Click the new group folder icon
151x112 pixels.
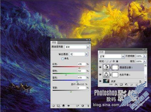coord(131,85)
